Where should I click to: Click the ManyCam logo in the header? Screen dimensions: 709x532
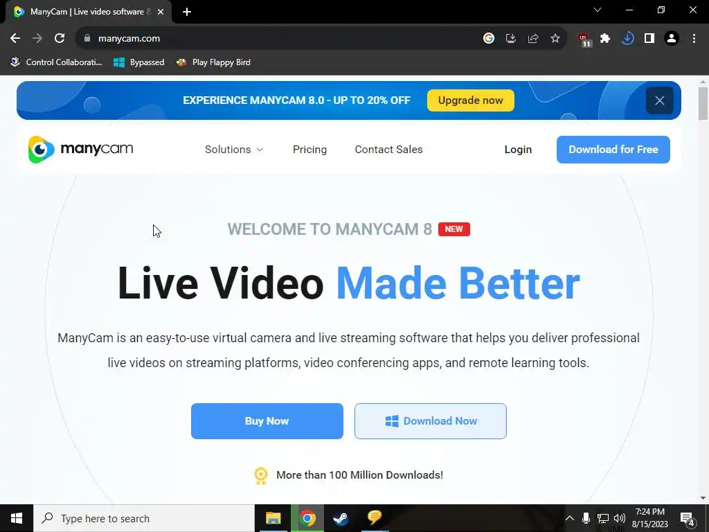(x=80, y=150)
